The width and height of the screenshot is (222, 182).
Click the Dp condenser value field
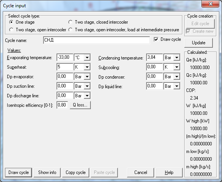pyautogui.click(x=154, y=76)
